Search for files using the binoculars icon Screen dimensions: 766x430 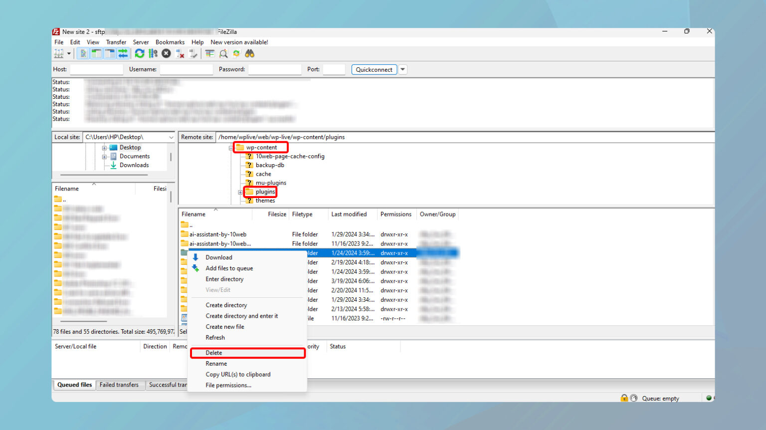coord(249,53)
